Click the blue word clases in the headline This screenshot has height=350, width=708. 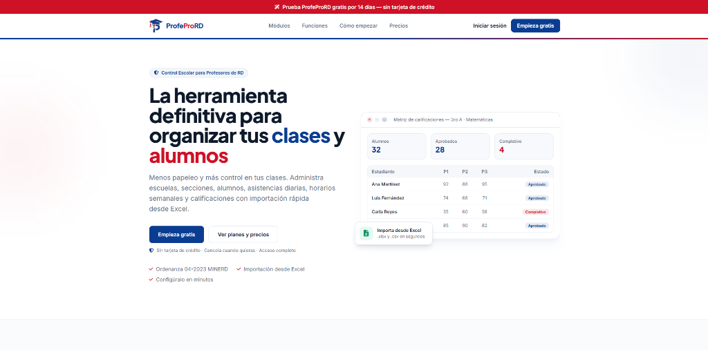tap(301, 136)
